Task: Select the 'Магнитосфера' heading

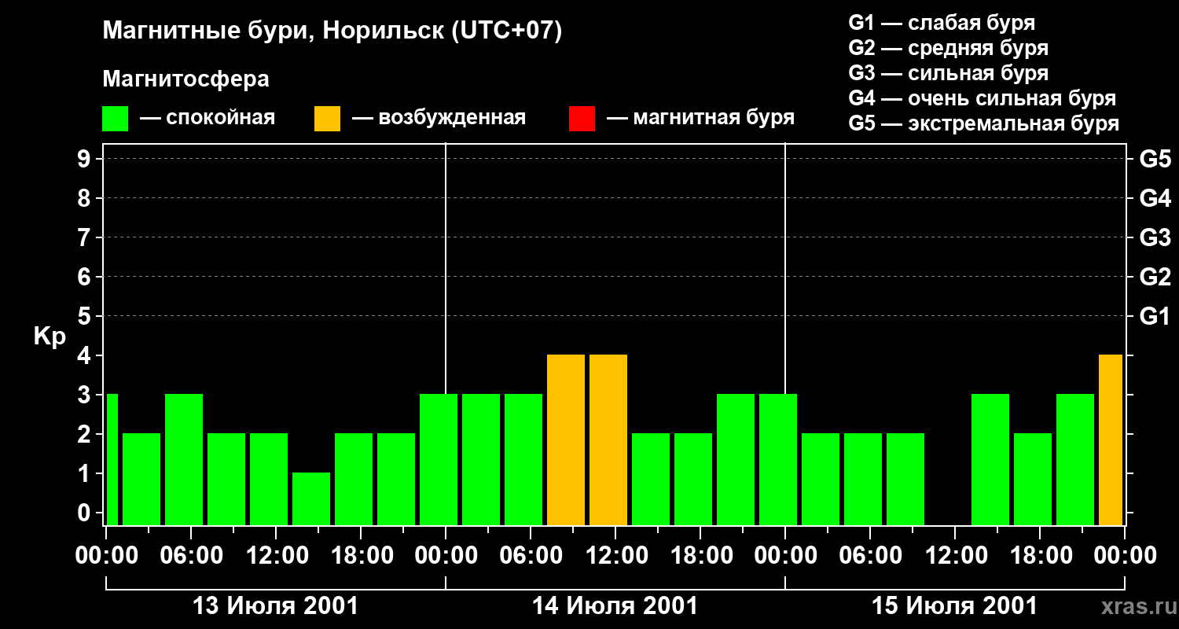Action: (185, 79)
